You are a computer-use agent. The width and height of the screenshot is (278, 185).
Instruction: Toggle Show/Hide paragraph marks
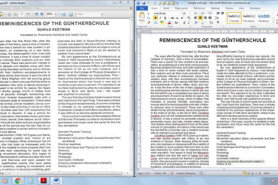[x=218, y=22]
